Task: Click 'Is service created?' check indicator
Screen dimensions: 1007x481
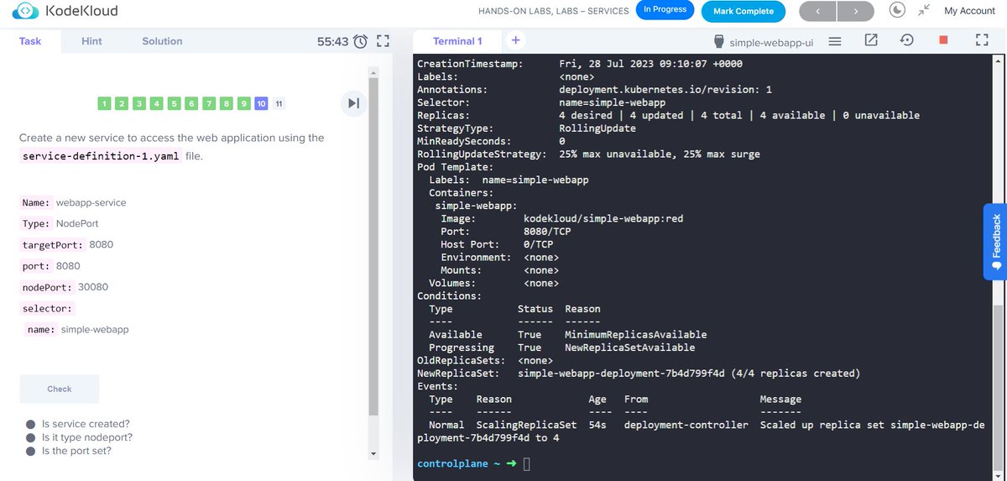Action: click(31, 424)
